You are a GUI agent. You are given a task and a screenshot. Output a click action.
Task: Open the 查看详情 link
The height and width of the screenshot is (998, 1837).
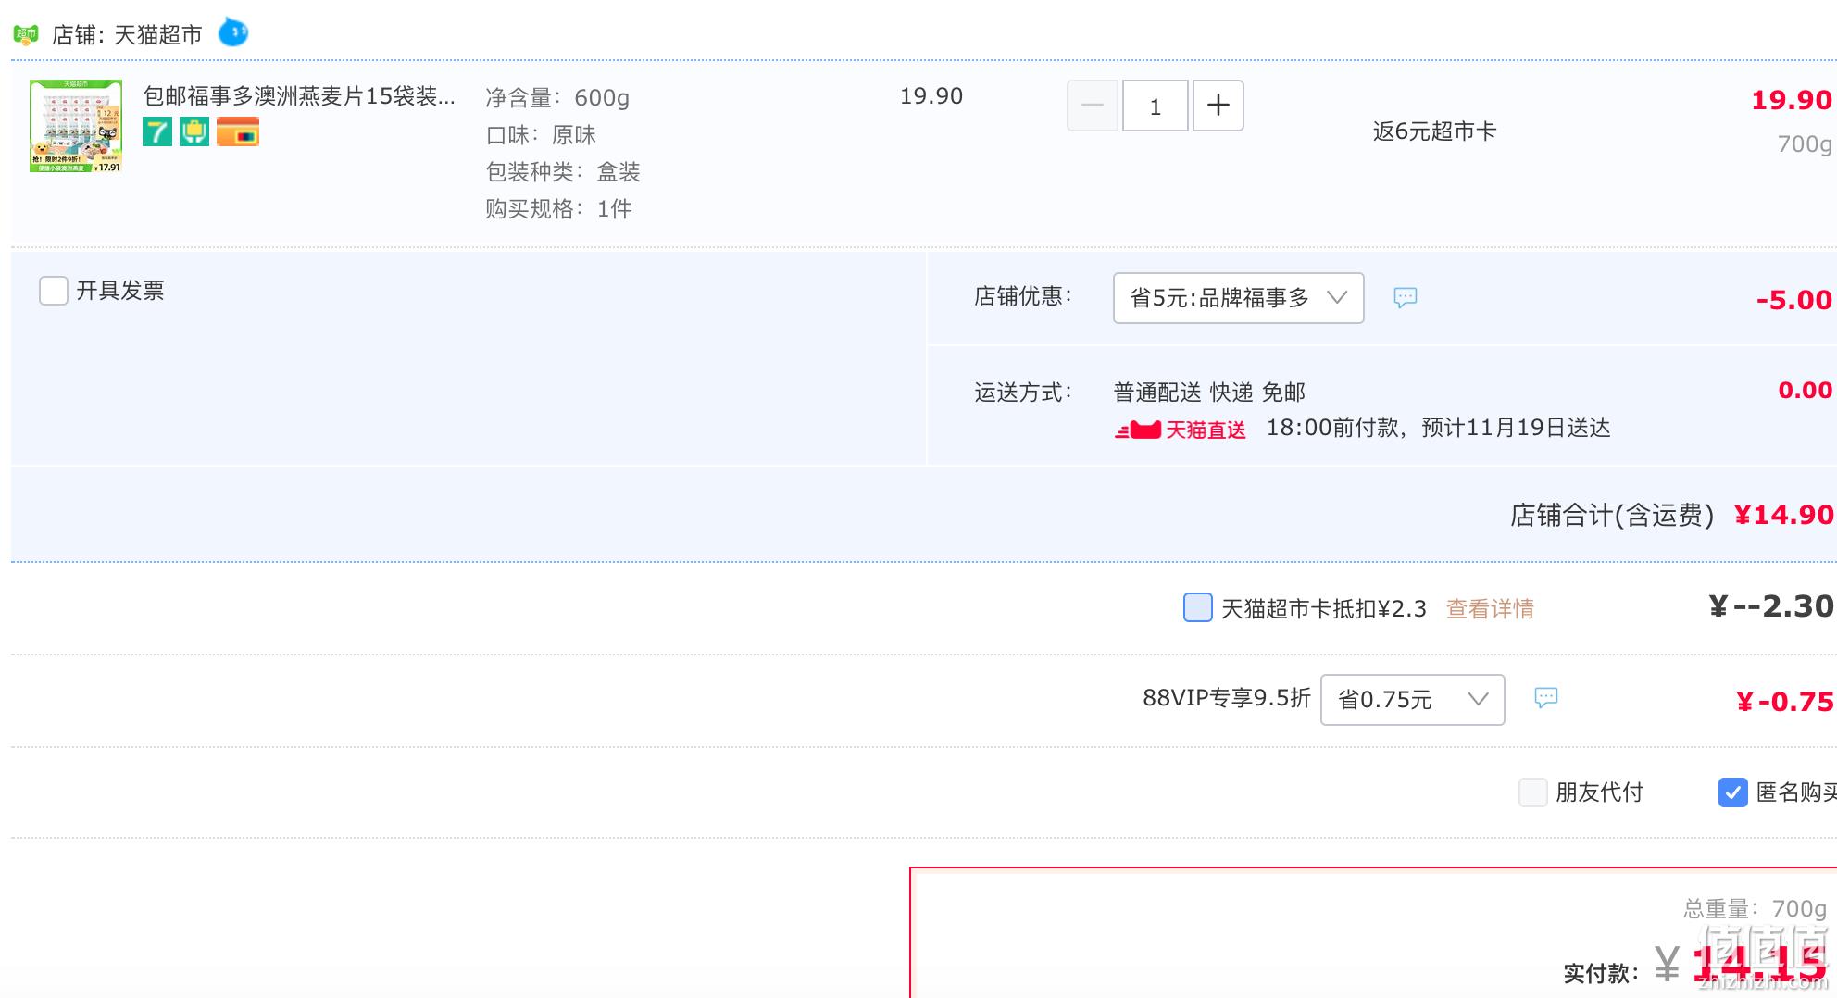point(1491,608)
